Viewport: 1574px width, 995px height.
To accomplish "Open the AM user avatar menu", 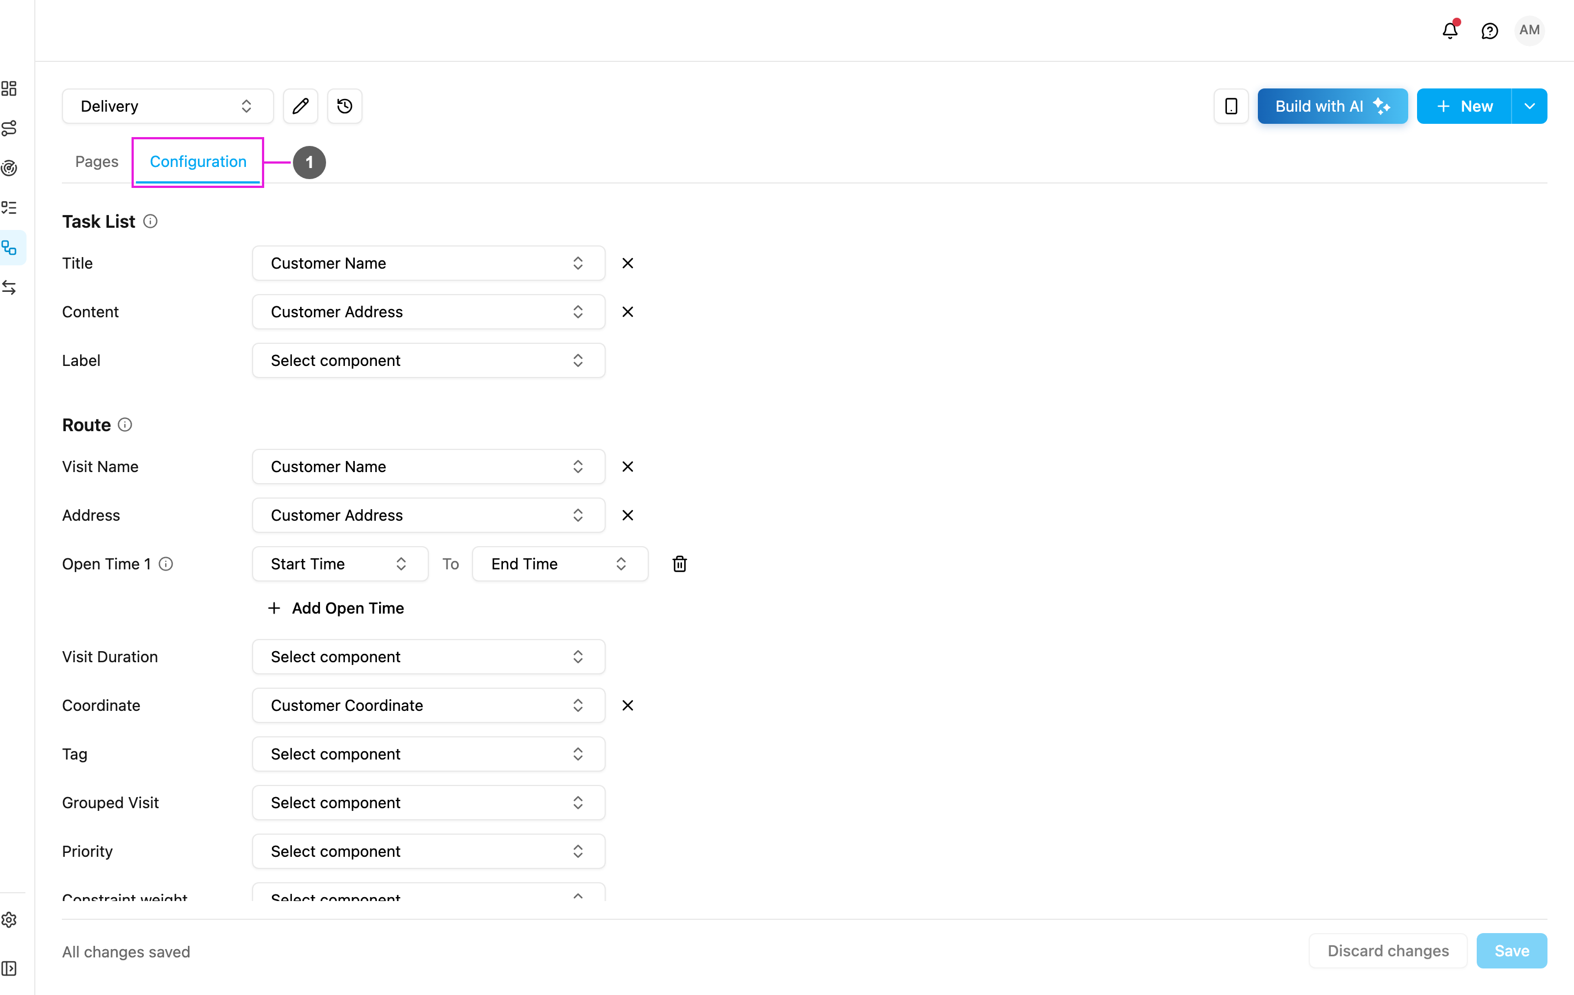I will pos(1529,30).
